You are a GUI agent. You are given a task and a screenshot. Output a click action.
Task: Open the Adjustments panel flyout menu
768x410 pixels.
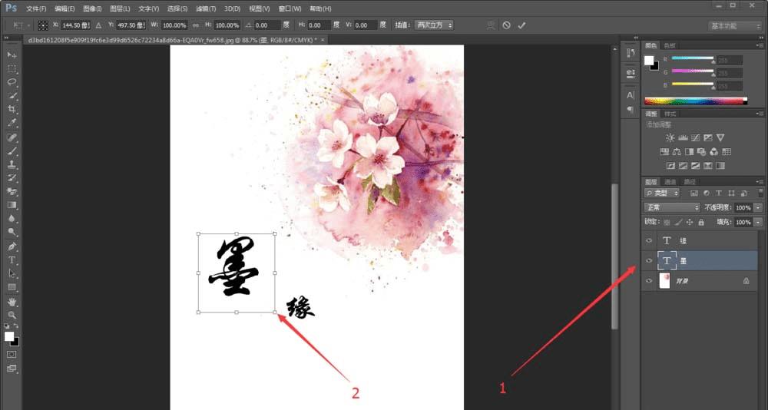760,114
